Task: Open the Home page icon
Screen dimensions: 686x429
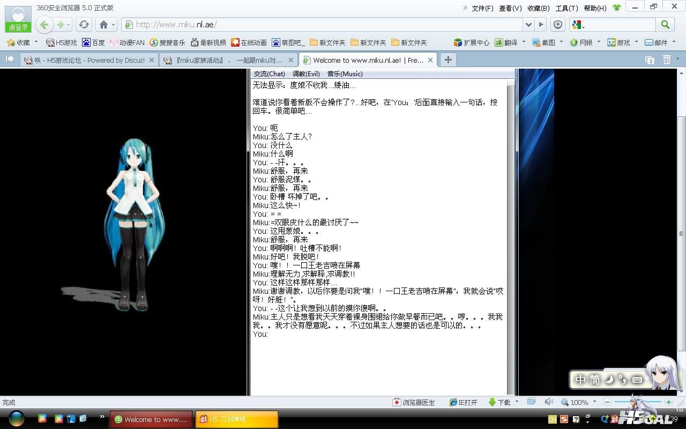Action: coord(104,25)
